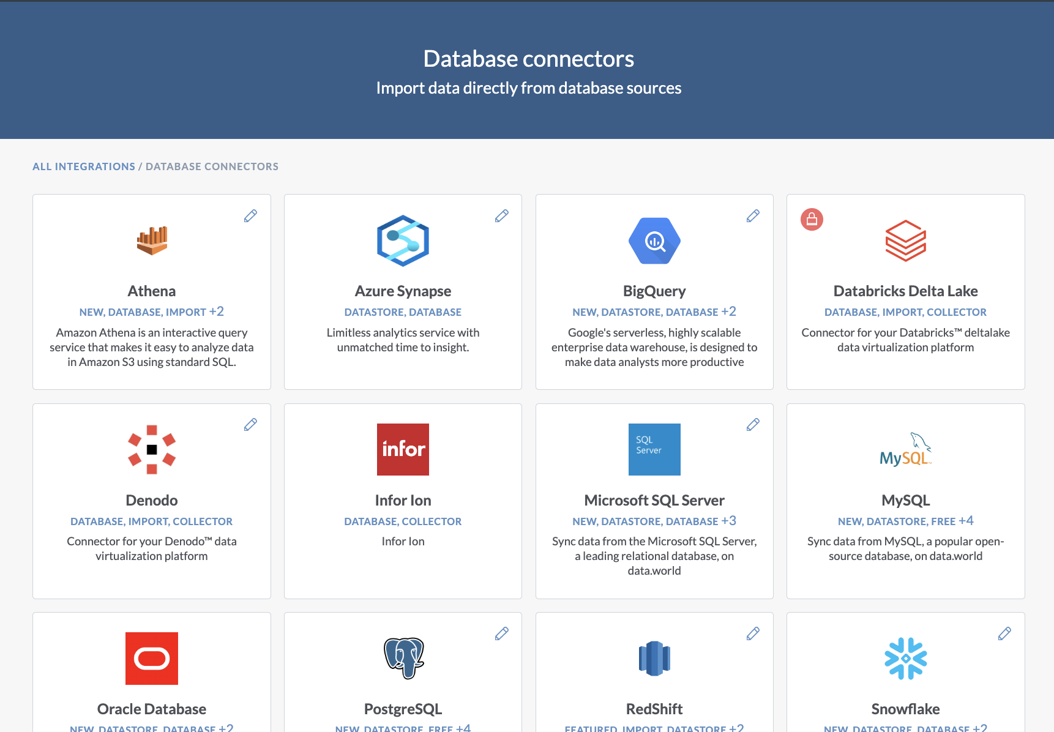Click the edit pencil on RedShift card
1054x732 pixels.
click(x=753, y=633)
